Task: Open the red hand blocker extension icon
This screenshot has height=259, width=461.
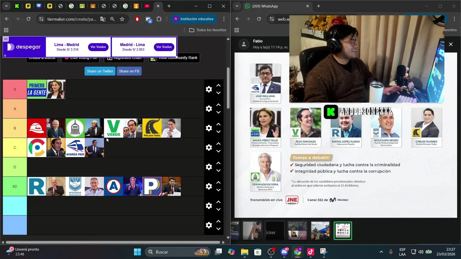Action: (x=137, y=19)
